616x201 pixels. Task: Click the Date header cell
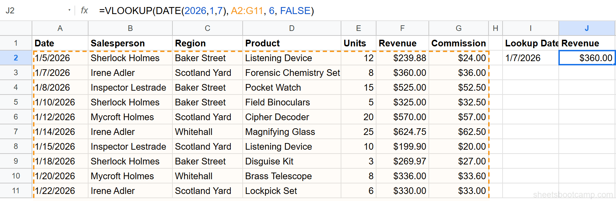click(x=60, y=43)
